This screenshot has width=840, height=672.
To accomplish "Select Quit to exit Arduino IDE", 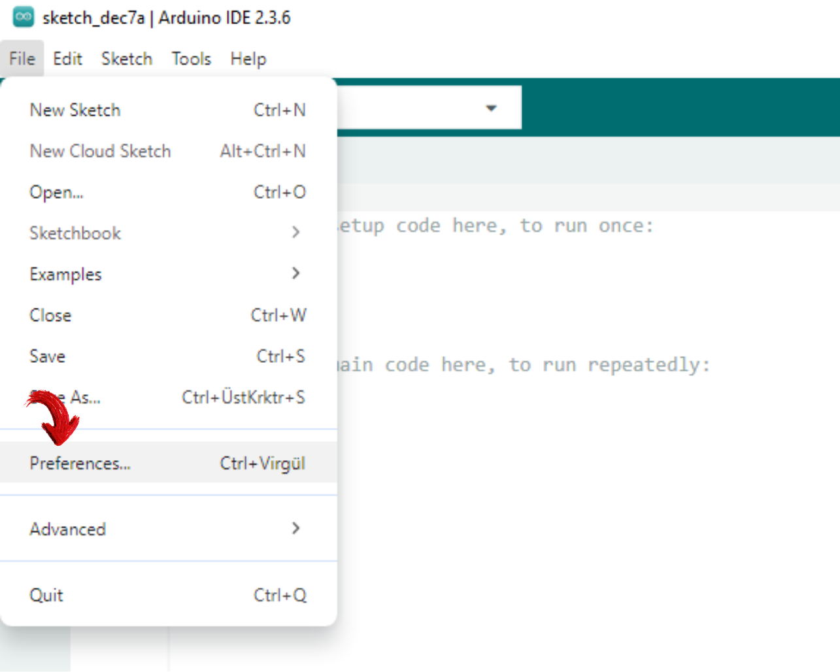I will pos(46,595).
